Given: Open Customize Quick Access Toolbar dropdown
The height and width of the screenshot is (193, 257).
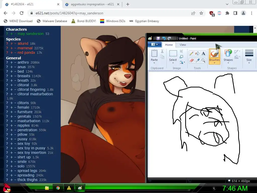Looking at the screenshot, I should [x=174, y=38].
